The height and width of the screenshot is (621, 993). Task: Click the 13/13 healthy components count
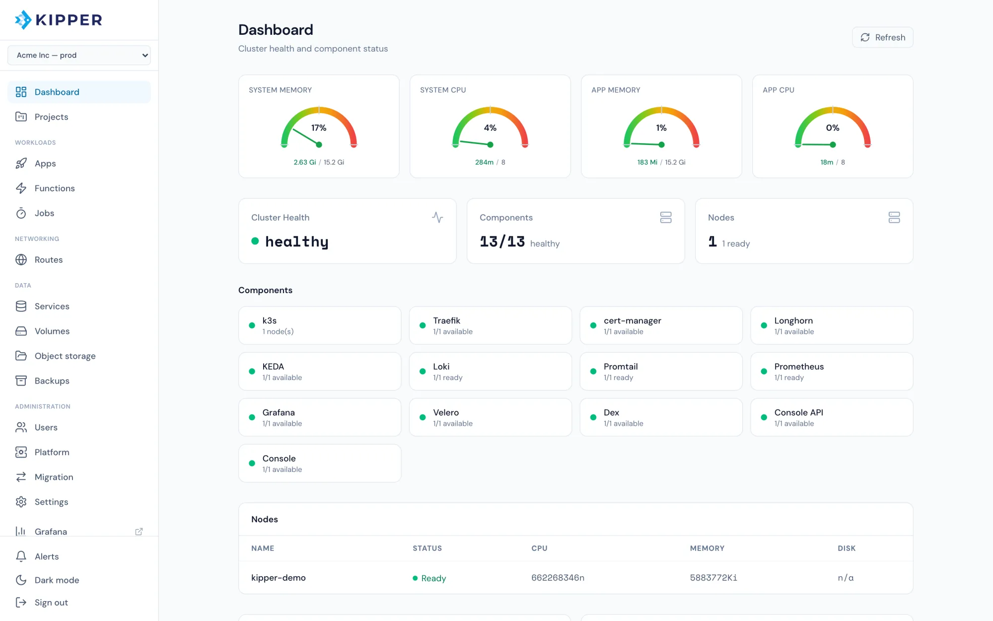(519, 242)
